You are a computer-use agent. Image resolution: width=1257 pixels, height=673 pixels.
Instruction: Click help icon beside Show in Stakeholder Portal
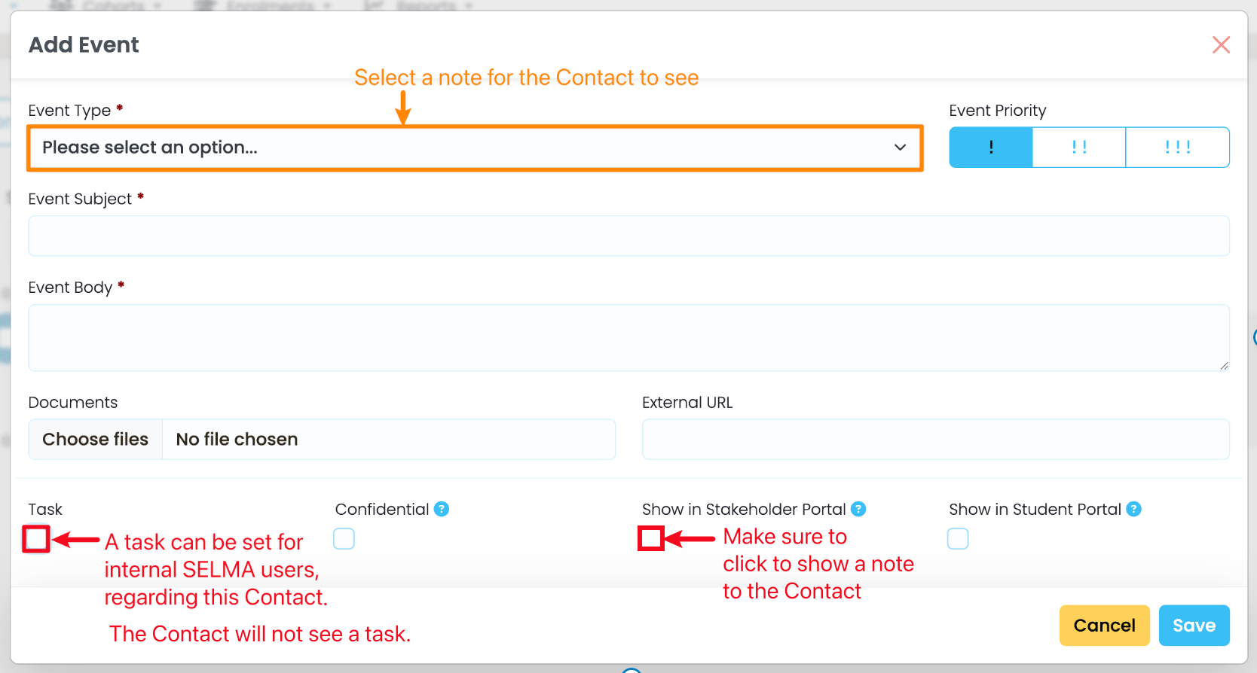coord(858,510)
